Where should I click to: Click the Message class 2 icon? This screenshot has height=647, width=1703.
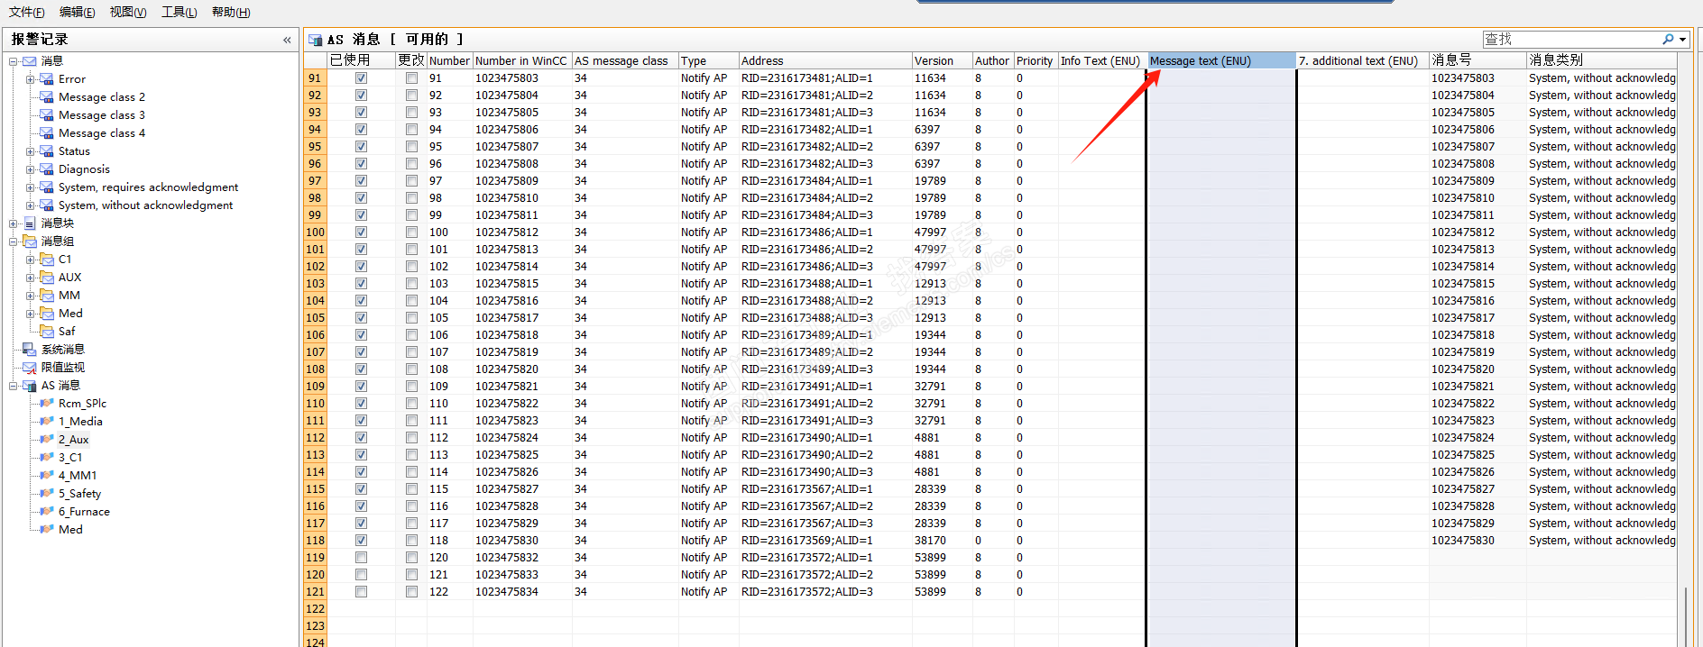(47, 97)
